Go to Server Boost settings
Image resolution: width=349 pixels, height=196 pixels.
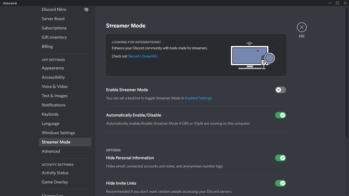65,19
